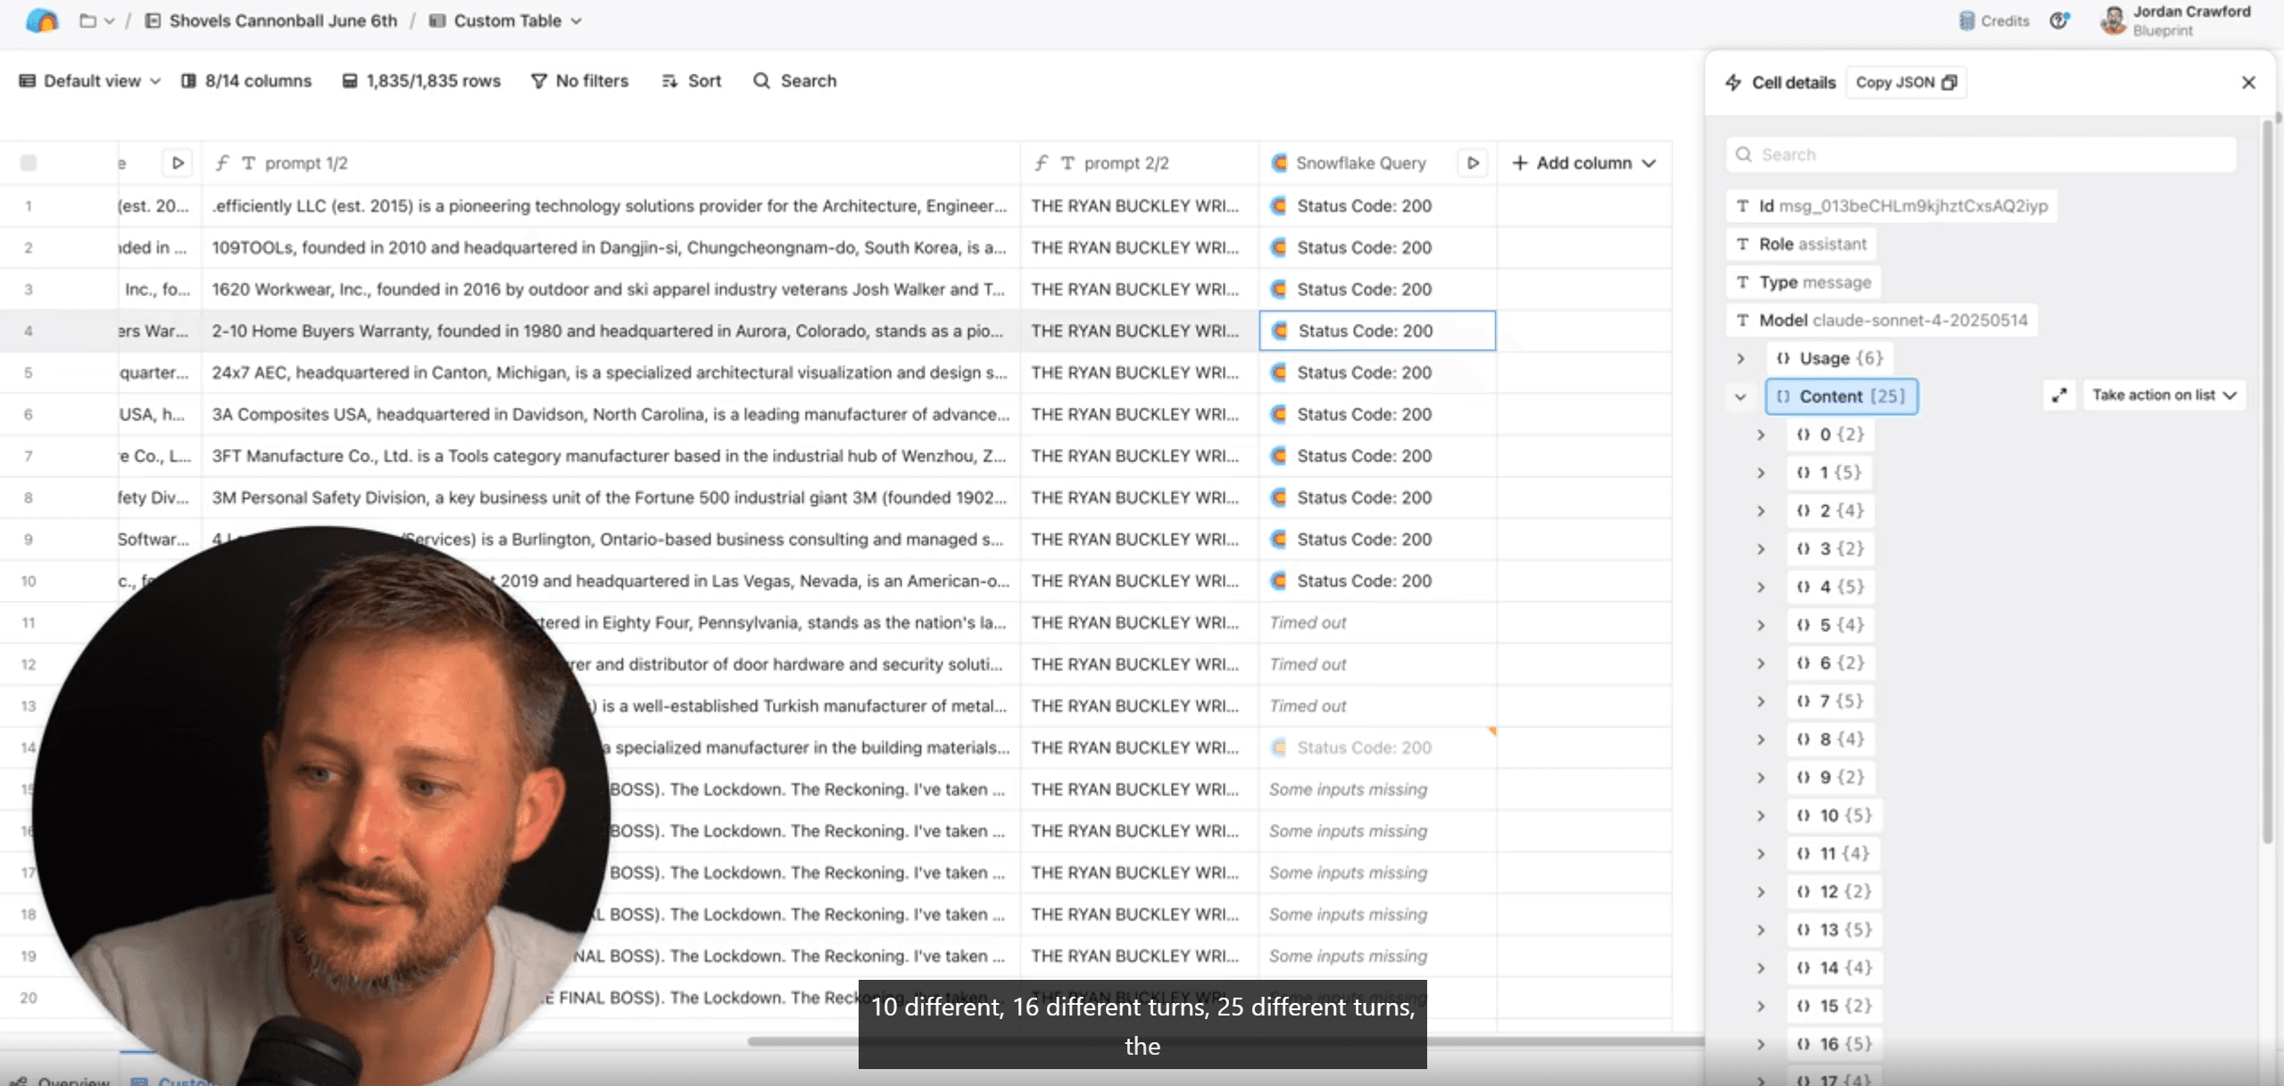Open the Take action on list dropdown
2284x1086 pixels.
(2164, 395)
